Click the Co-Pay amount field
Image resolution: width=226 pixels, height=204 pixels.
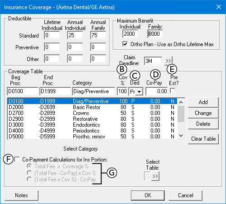point(157,91)
